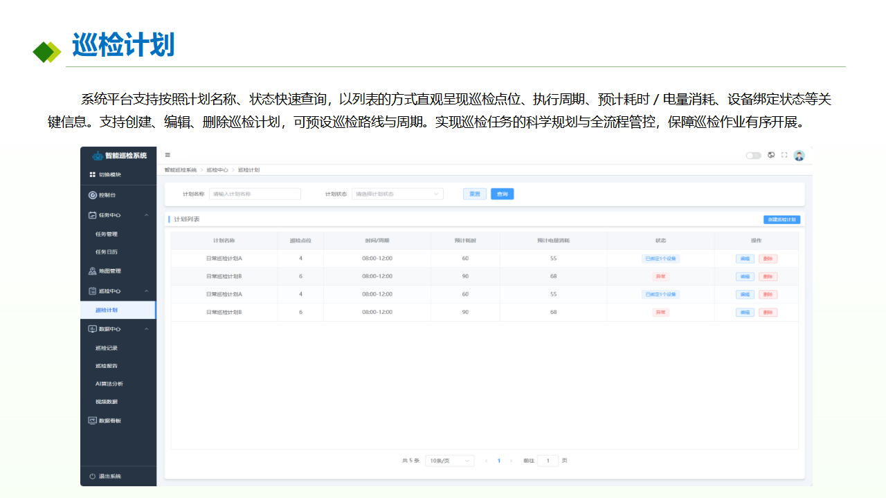Viewport: 886px width, 498px height.
Task: Go to previous page arrow in pagination
Action: coord(487,461)
